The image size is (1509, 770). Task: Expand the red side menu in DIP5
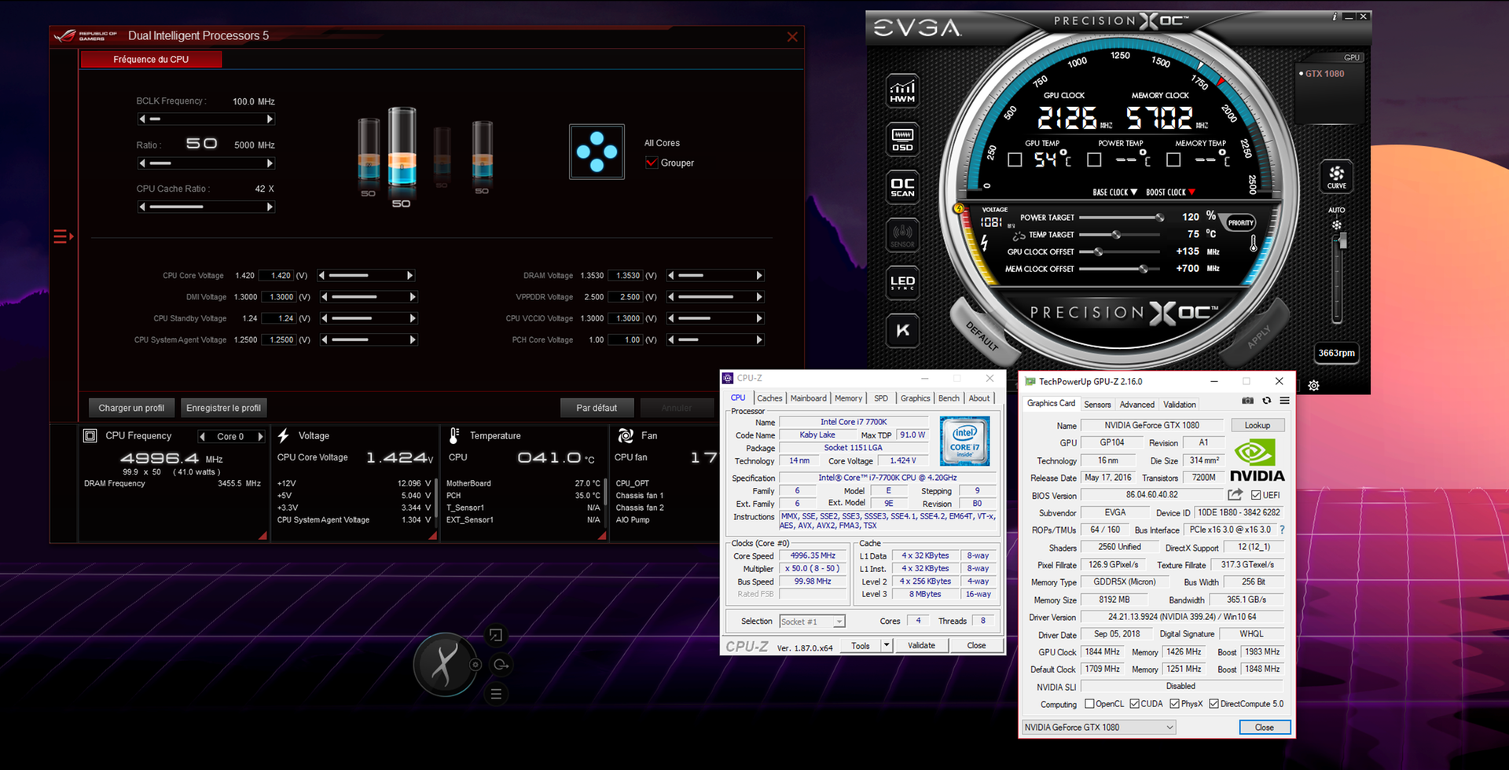[x=63, y=236]
